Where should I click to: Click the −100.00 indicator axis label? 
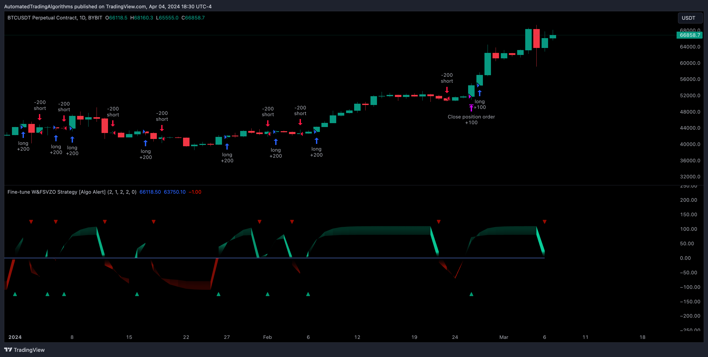(690, 287)
